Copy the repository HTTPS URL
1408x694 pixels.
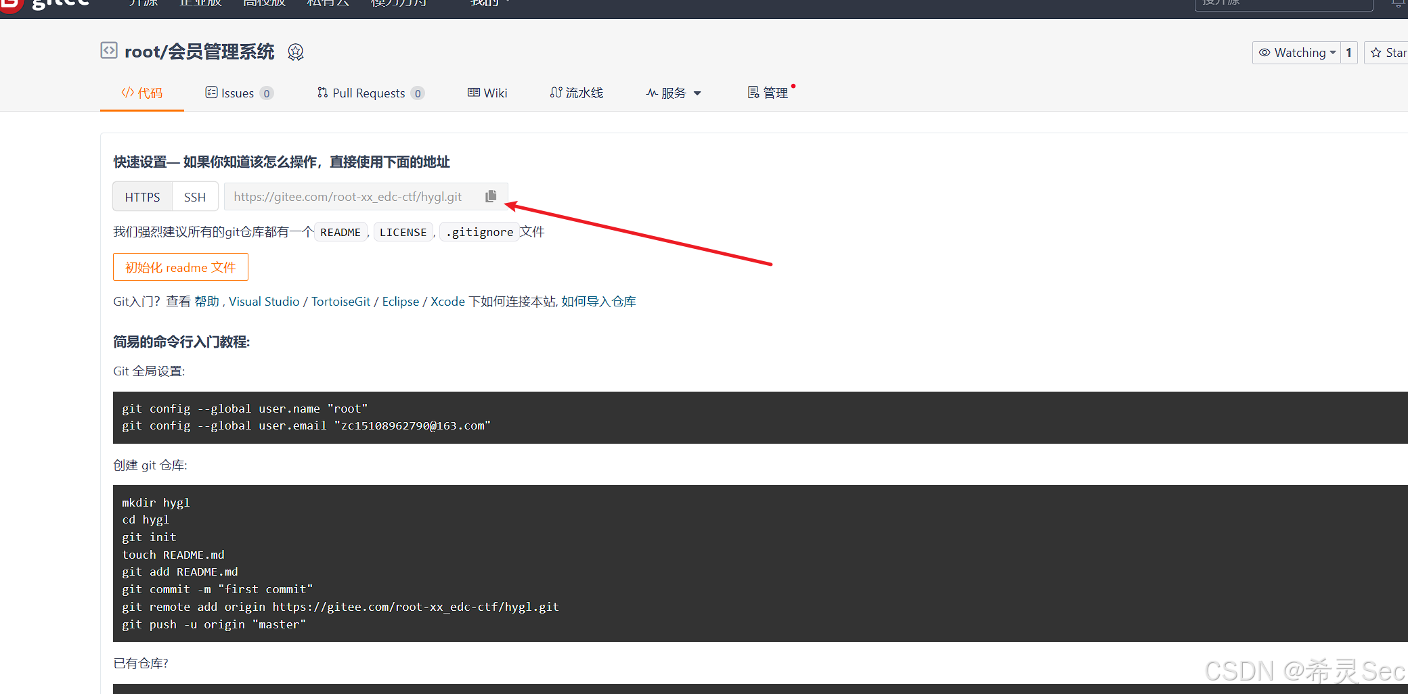(491, 196)
